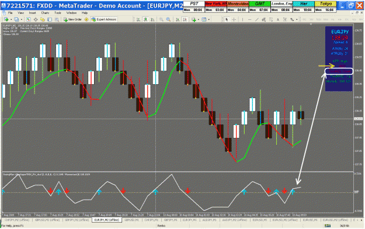365x229 pixels.
Task: Switch to AUDJPY,M2 (offline) tab
Action: [x=234, y=220]
